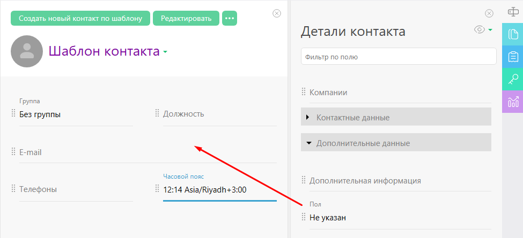Open the fields icon atop right sidebar
This screenshot has width=523, height=238.
pyautogui.click(x=513, y=12)
